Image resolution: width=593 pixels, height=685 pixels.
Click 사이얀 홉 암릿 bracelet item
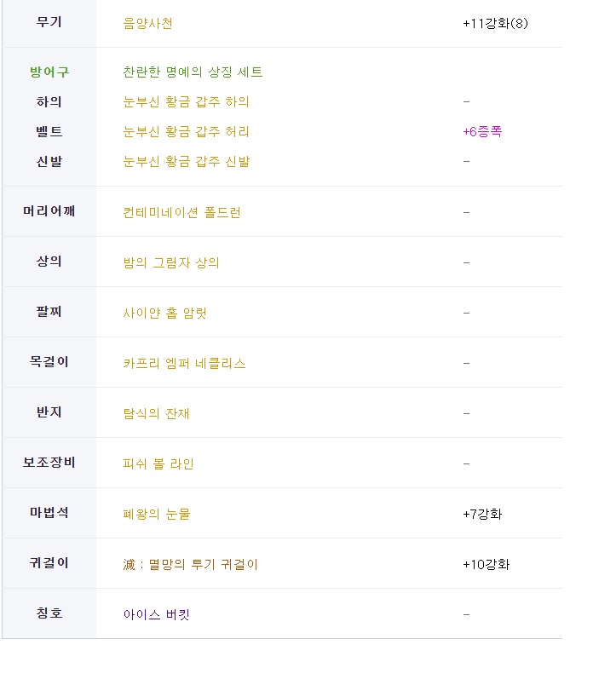point(164,313)
